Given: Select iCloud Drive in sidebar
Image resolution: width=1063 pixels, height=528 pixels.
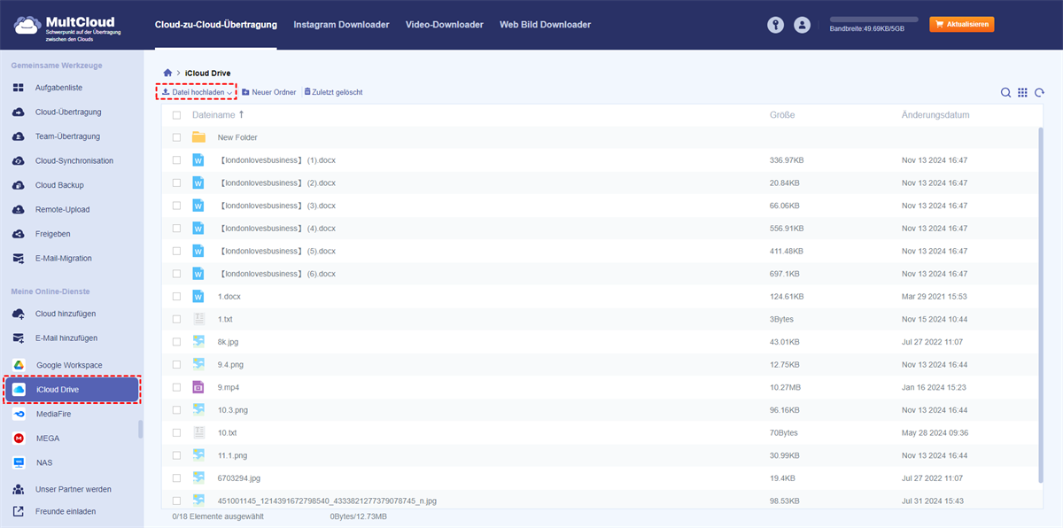Looking at the screenshot, I should click(x=72, y=390).
